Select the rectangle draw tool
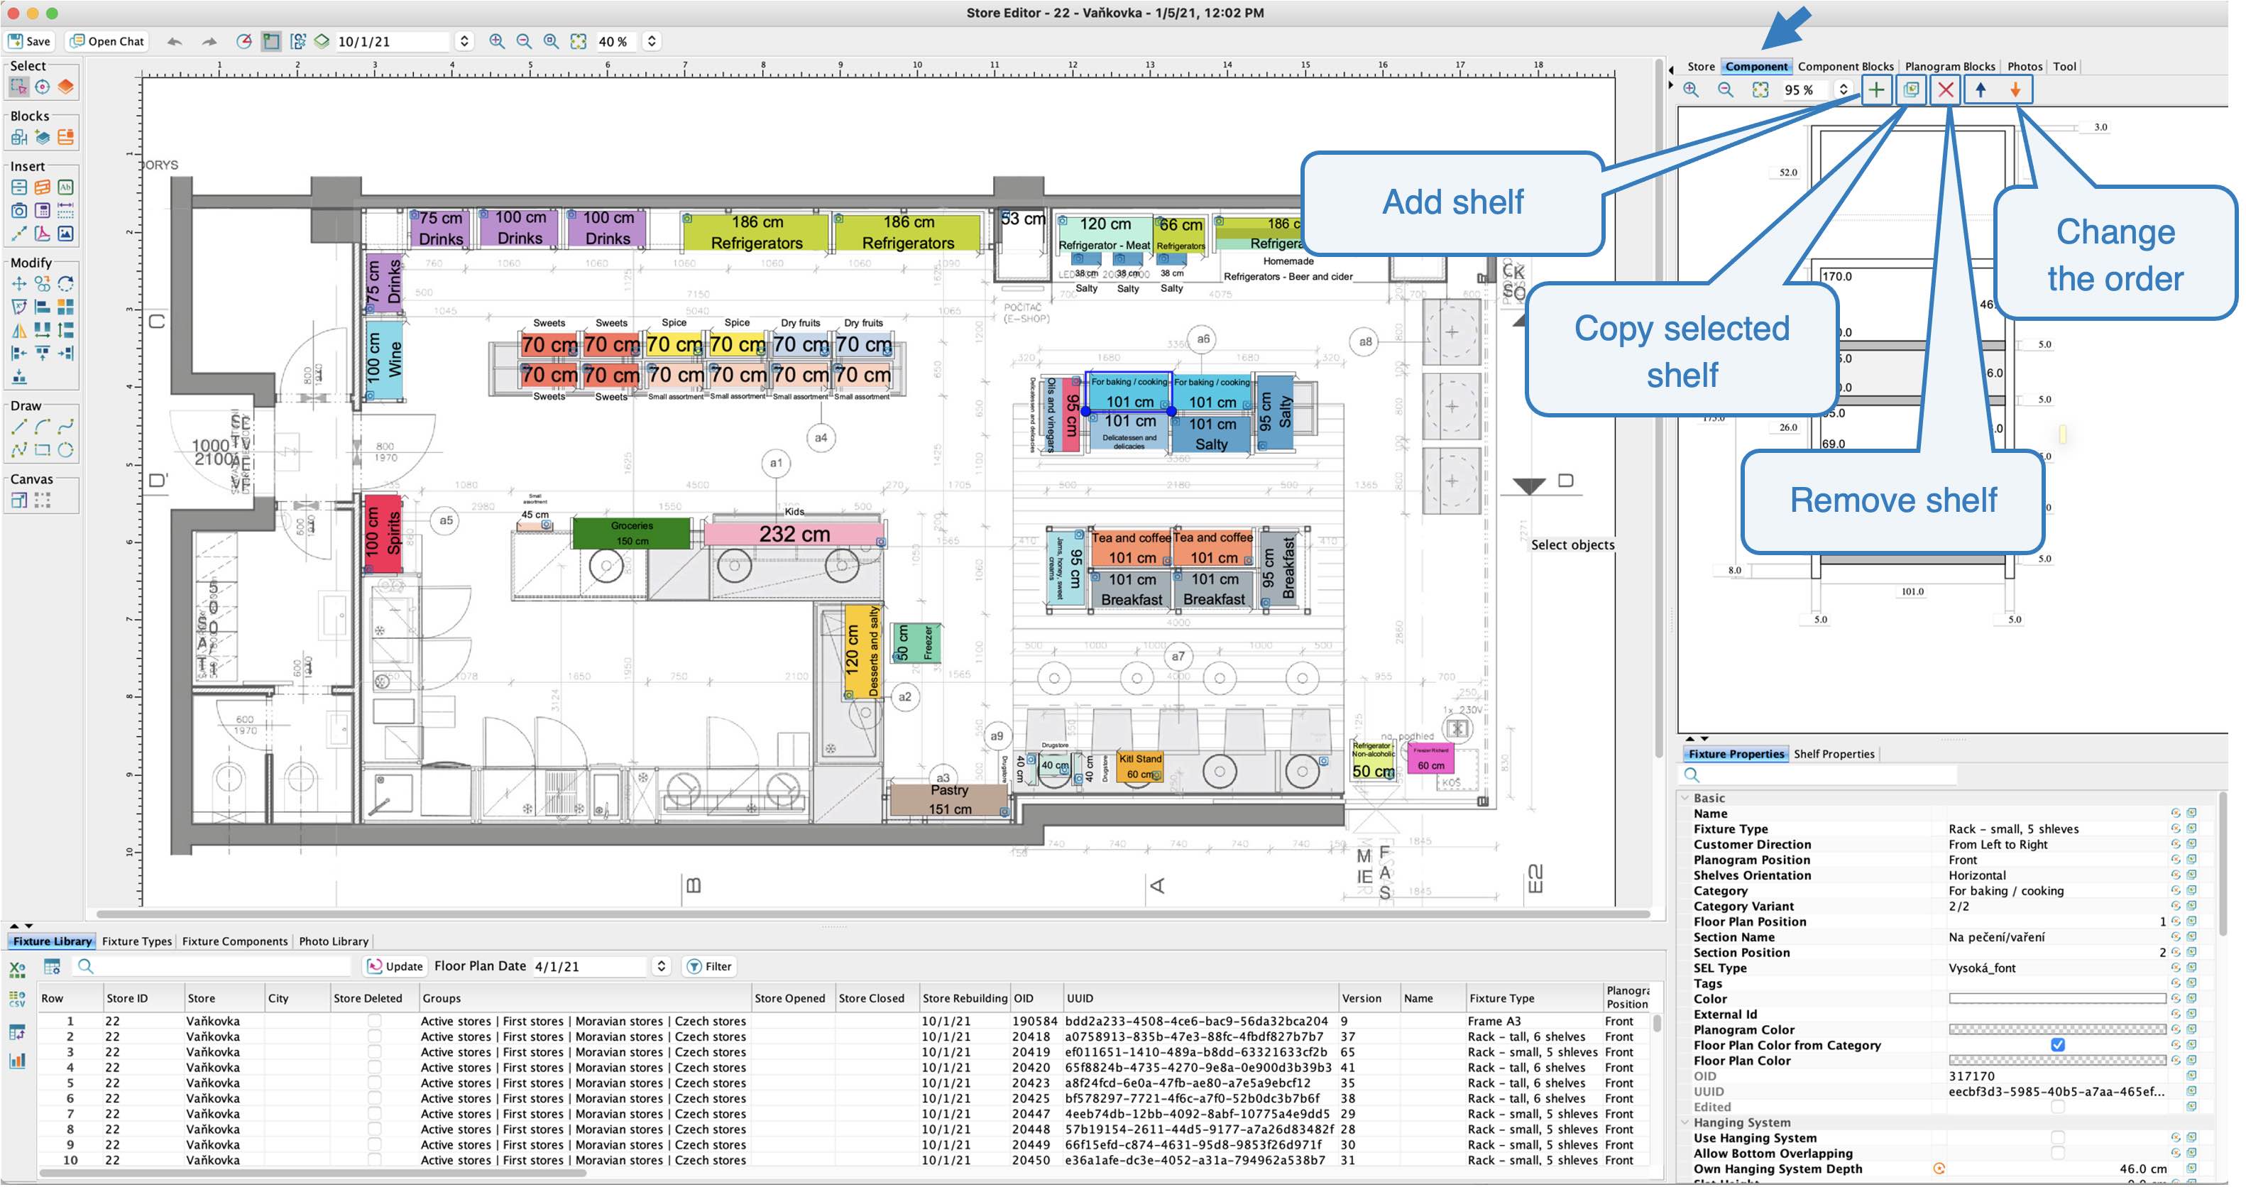Image resolution: width=2246 pixels, height=1187 pixels. click(x=42, y=450)
